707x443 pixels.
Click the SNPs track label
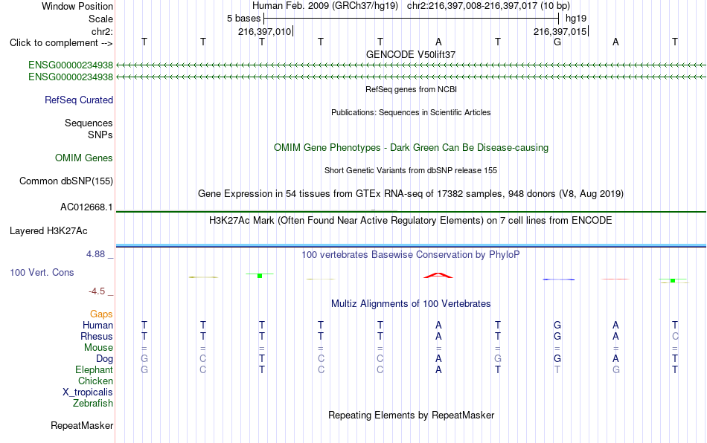pos(100,135)
